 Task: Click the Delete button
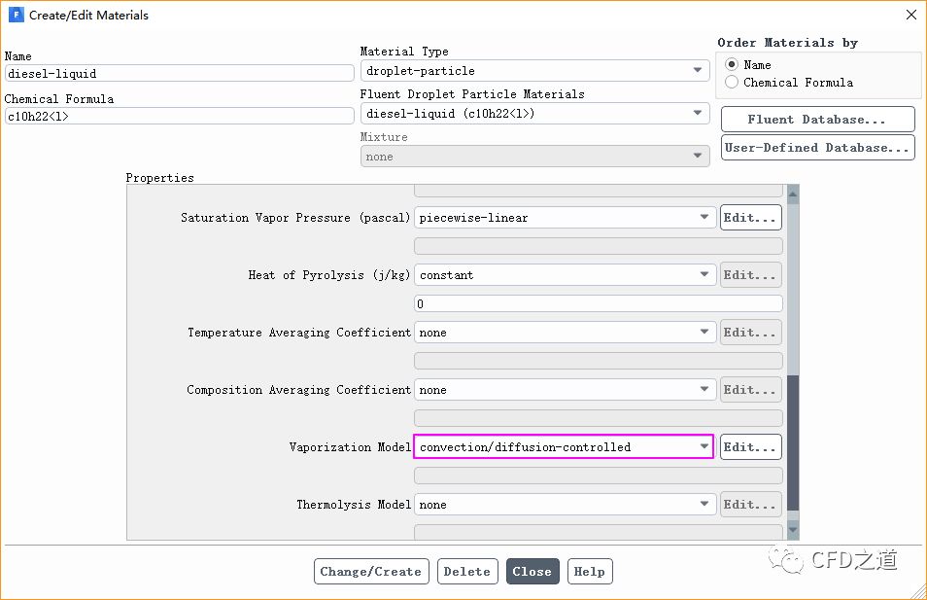(x=467, y=572)
